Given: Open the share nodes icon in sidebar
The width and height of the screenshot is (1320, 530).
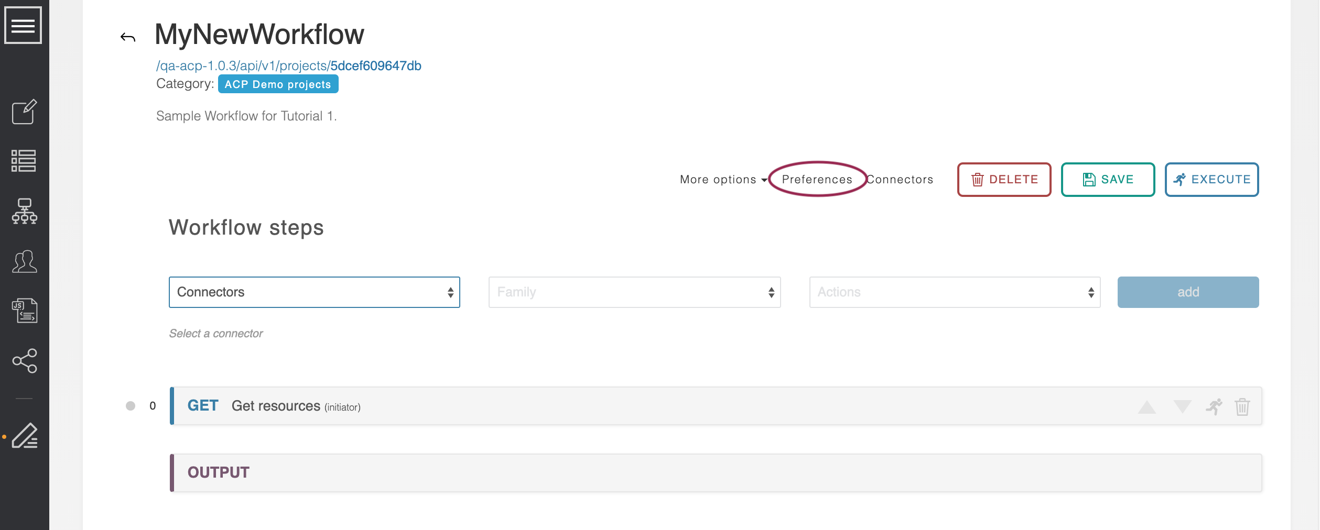Looking at the screenshot, I should [24, 361].
